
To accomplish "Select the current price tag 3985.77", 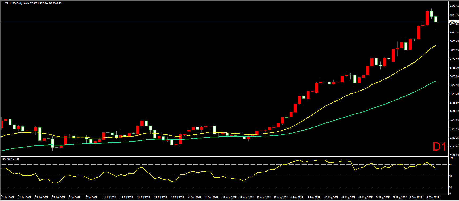I will [454, 22].
